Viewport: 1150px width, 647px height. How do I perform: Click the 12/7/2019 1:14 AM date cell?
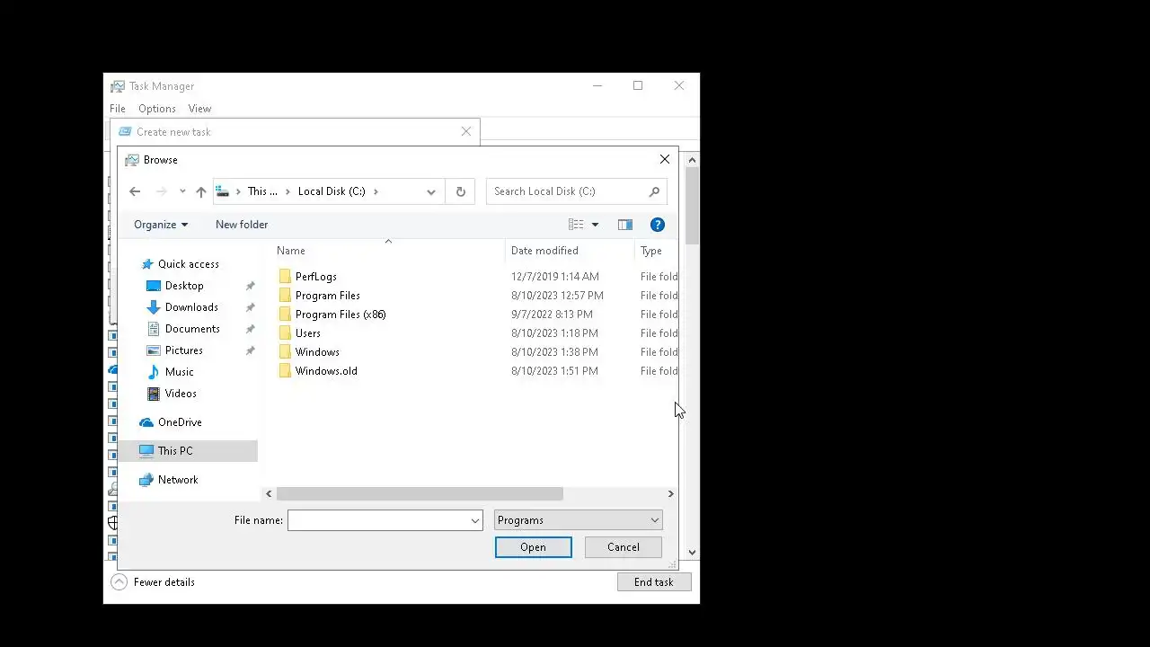coord(555,277)
